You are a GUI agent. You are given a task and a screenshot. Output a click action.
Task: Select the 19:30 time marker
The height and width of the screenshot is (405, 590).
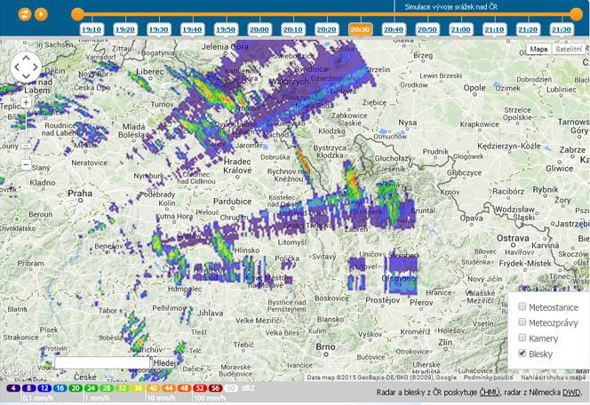click(x=159, y=29)
